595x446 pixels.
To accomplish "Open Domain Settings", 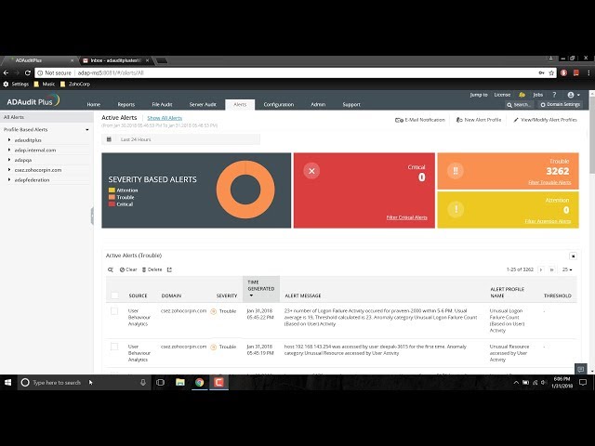I will pyautogui.click(x=561, y=104).
